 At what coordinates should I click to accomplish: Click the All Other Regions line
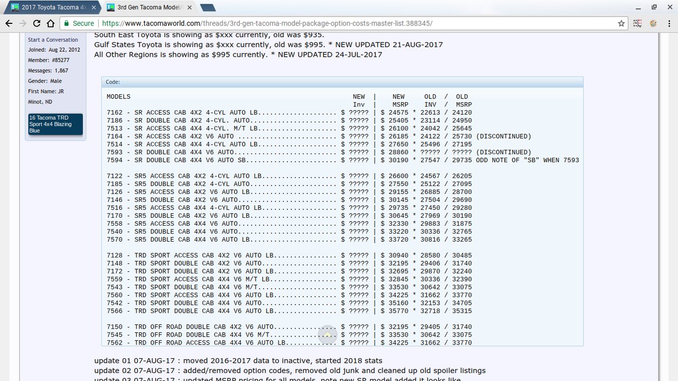point(238,55)
